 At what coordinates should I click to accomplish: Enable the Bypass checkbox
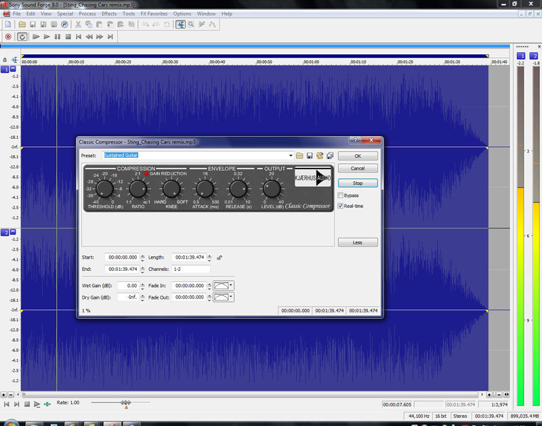click(340, 195)
